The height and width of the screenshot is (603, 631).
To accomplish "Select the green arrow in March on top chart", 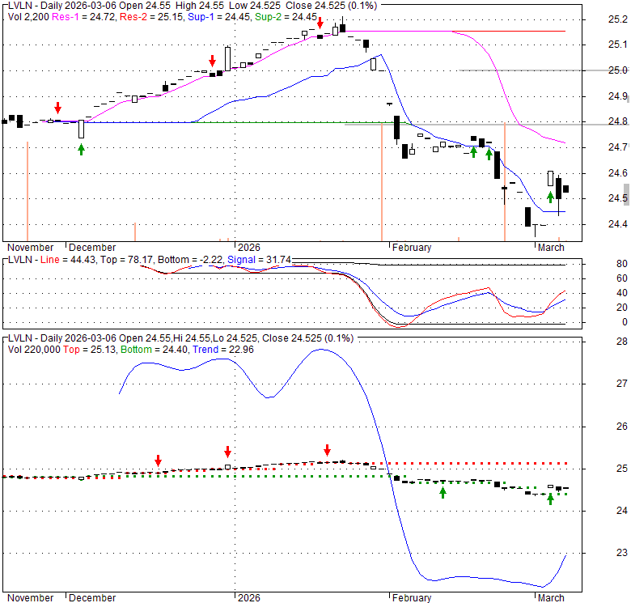I will [x=550, y=196].
